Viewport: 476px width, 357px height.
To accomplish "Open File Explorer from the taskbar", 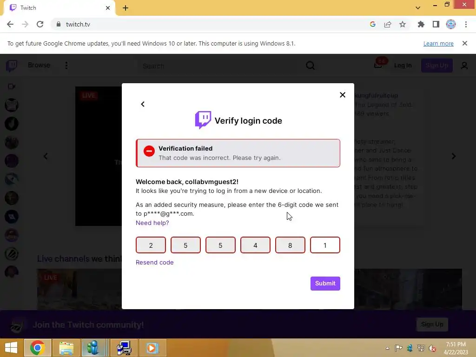I will click(66, 348).
